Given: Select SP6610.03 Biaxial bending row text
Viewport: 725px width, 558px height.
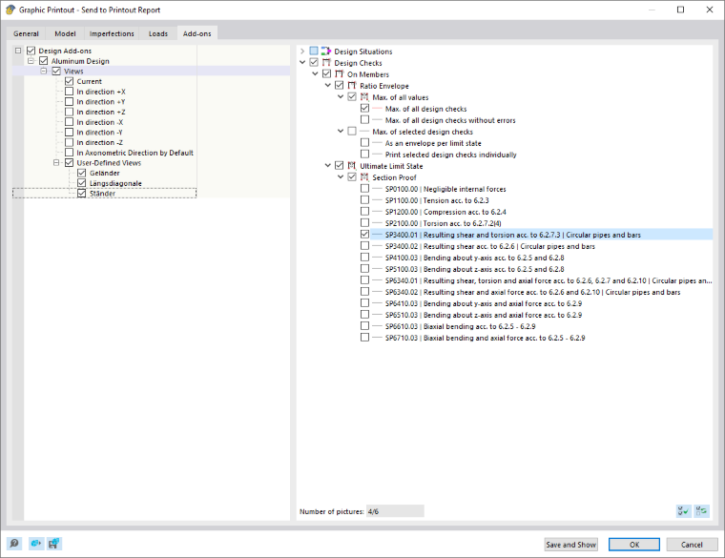Looking at the screenshot, I should [x=460, y=326].
